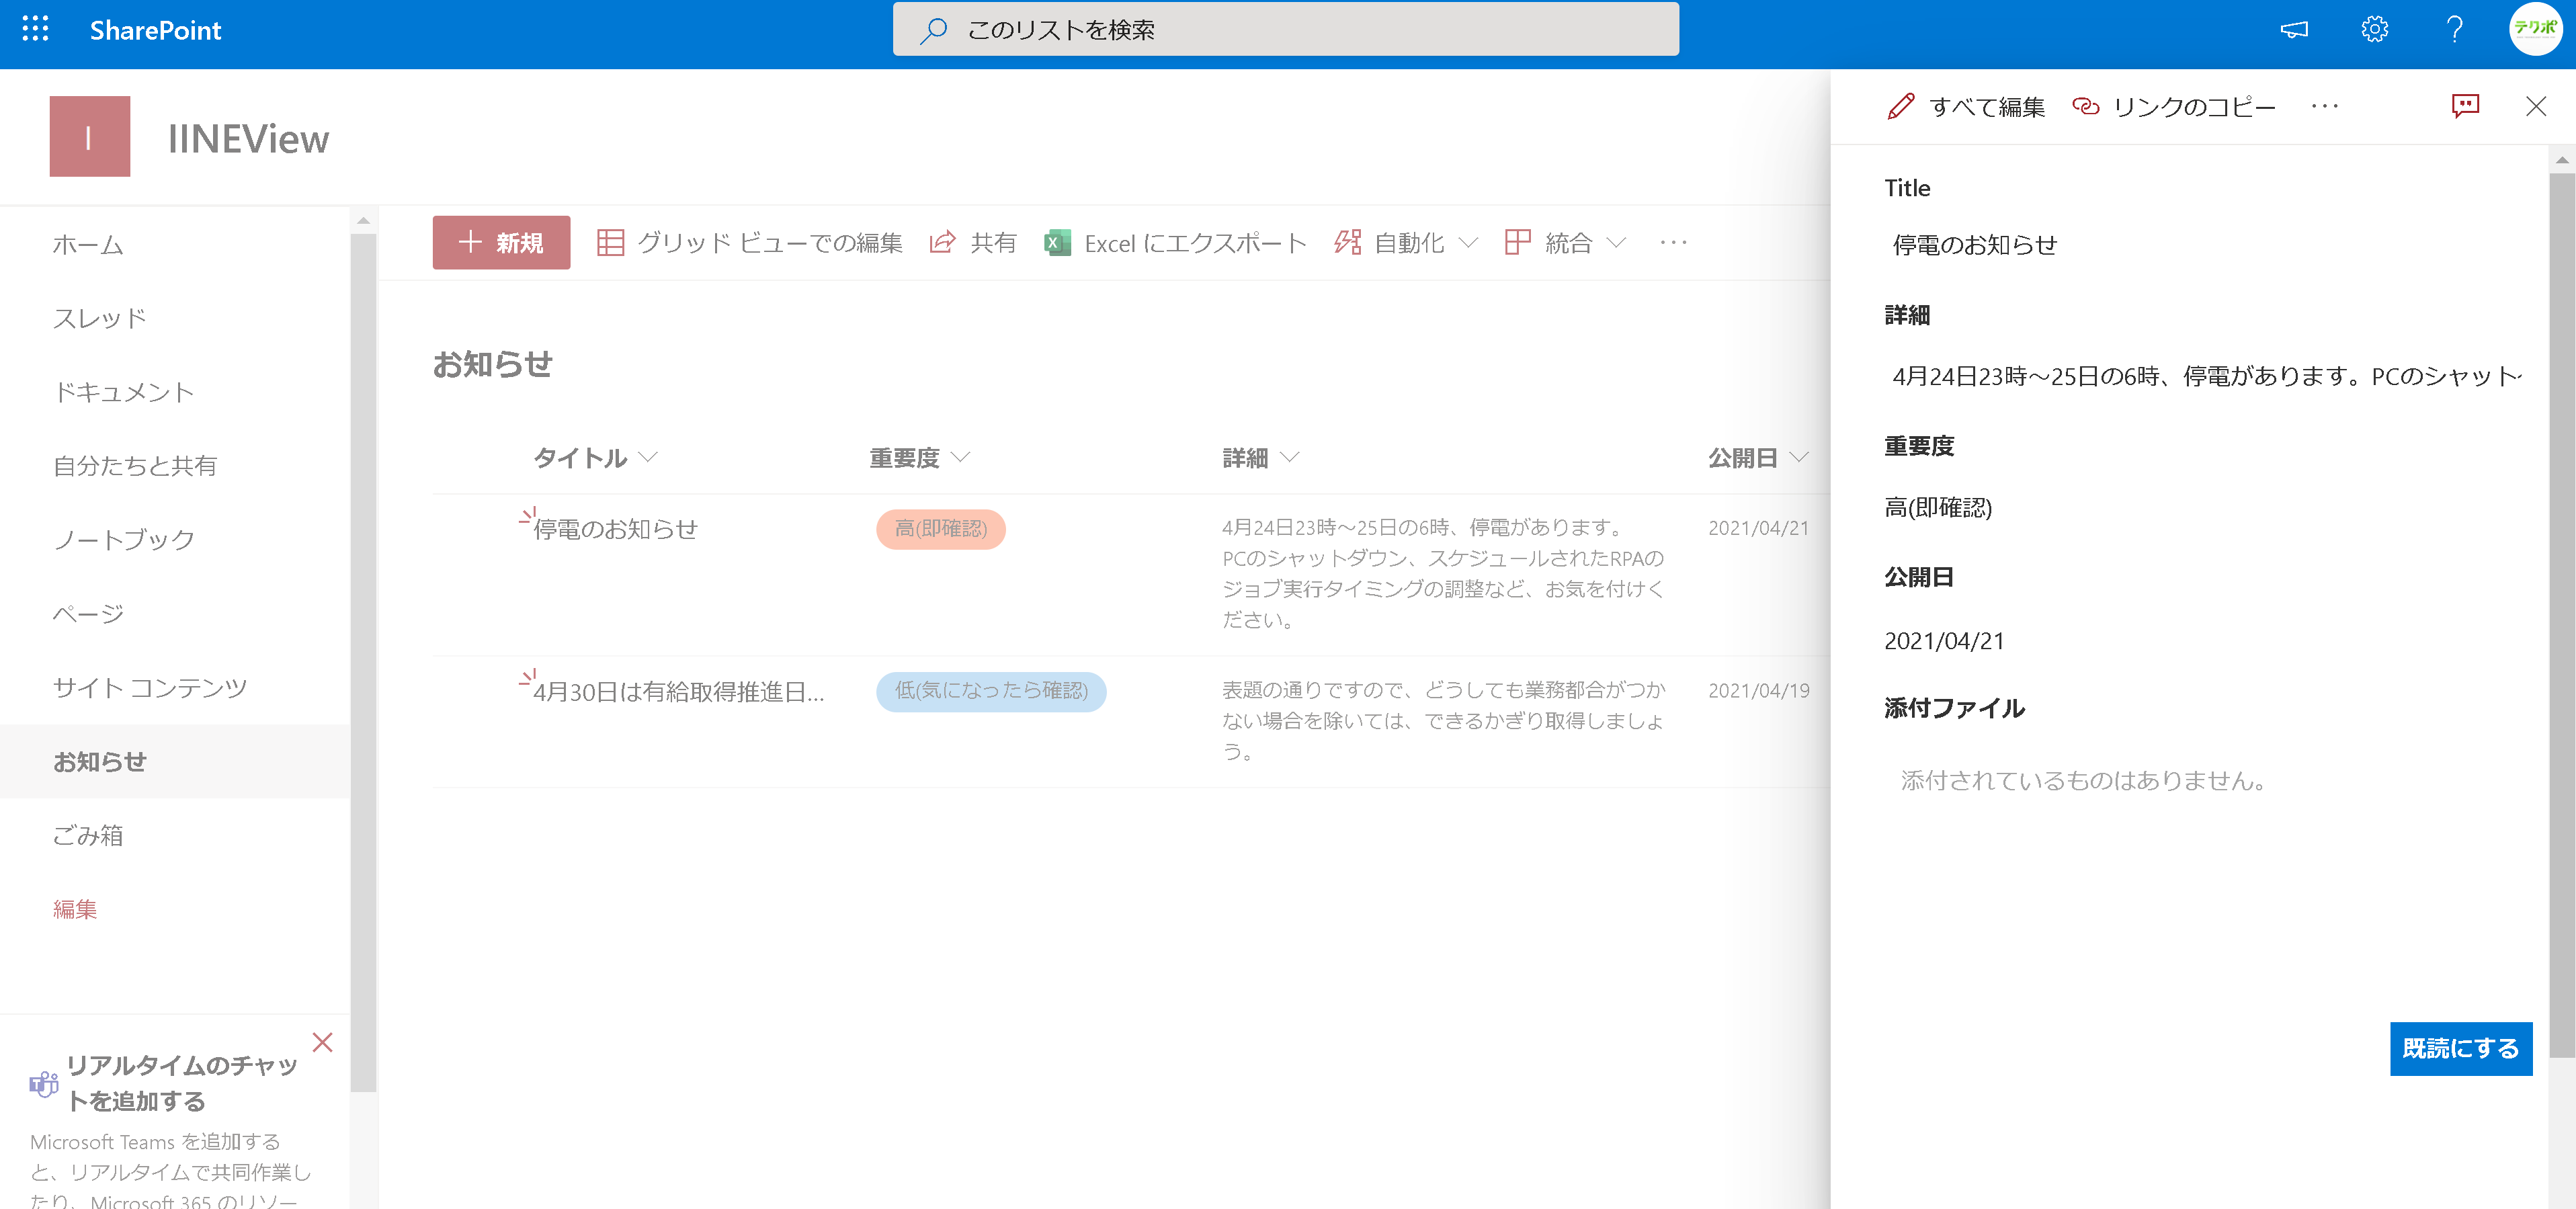Open the help question mark icon
This screenshot has width=2576, height=1209.
pos(2454,29)
